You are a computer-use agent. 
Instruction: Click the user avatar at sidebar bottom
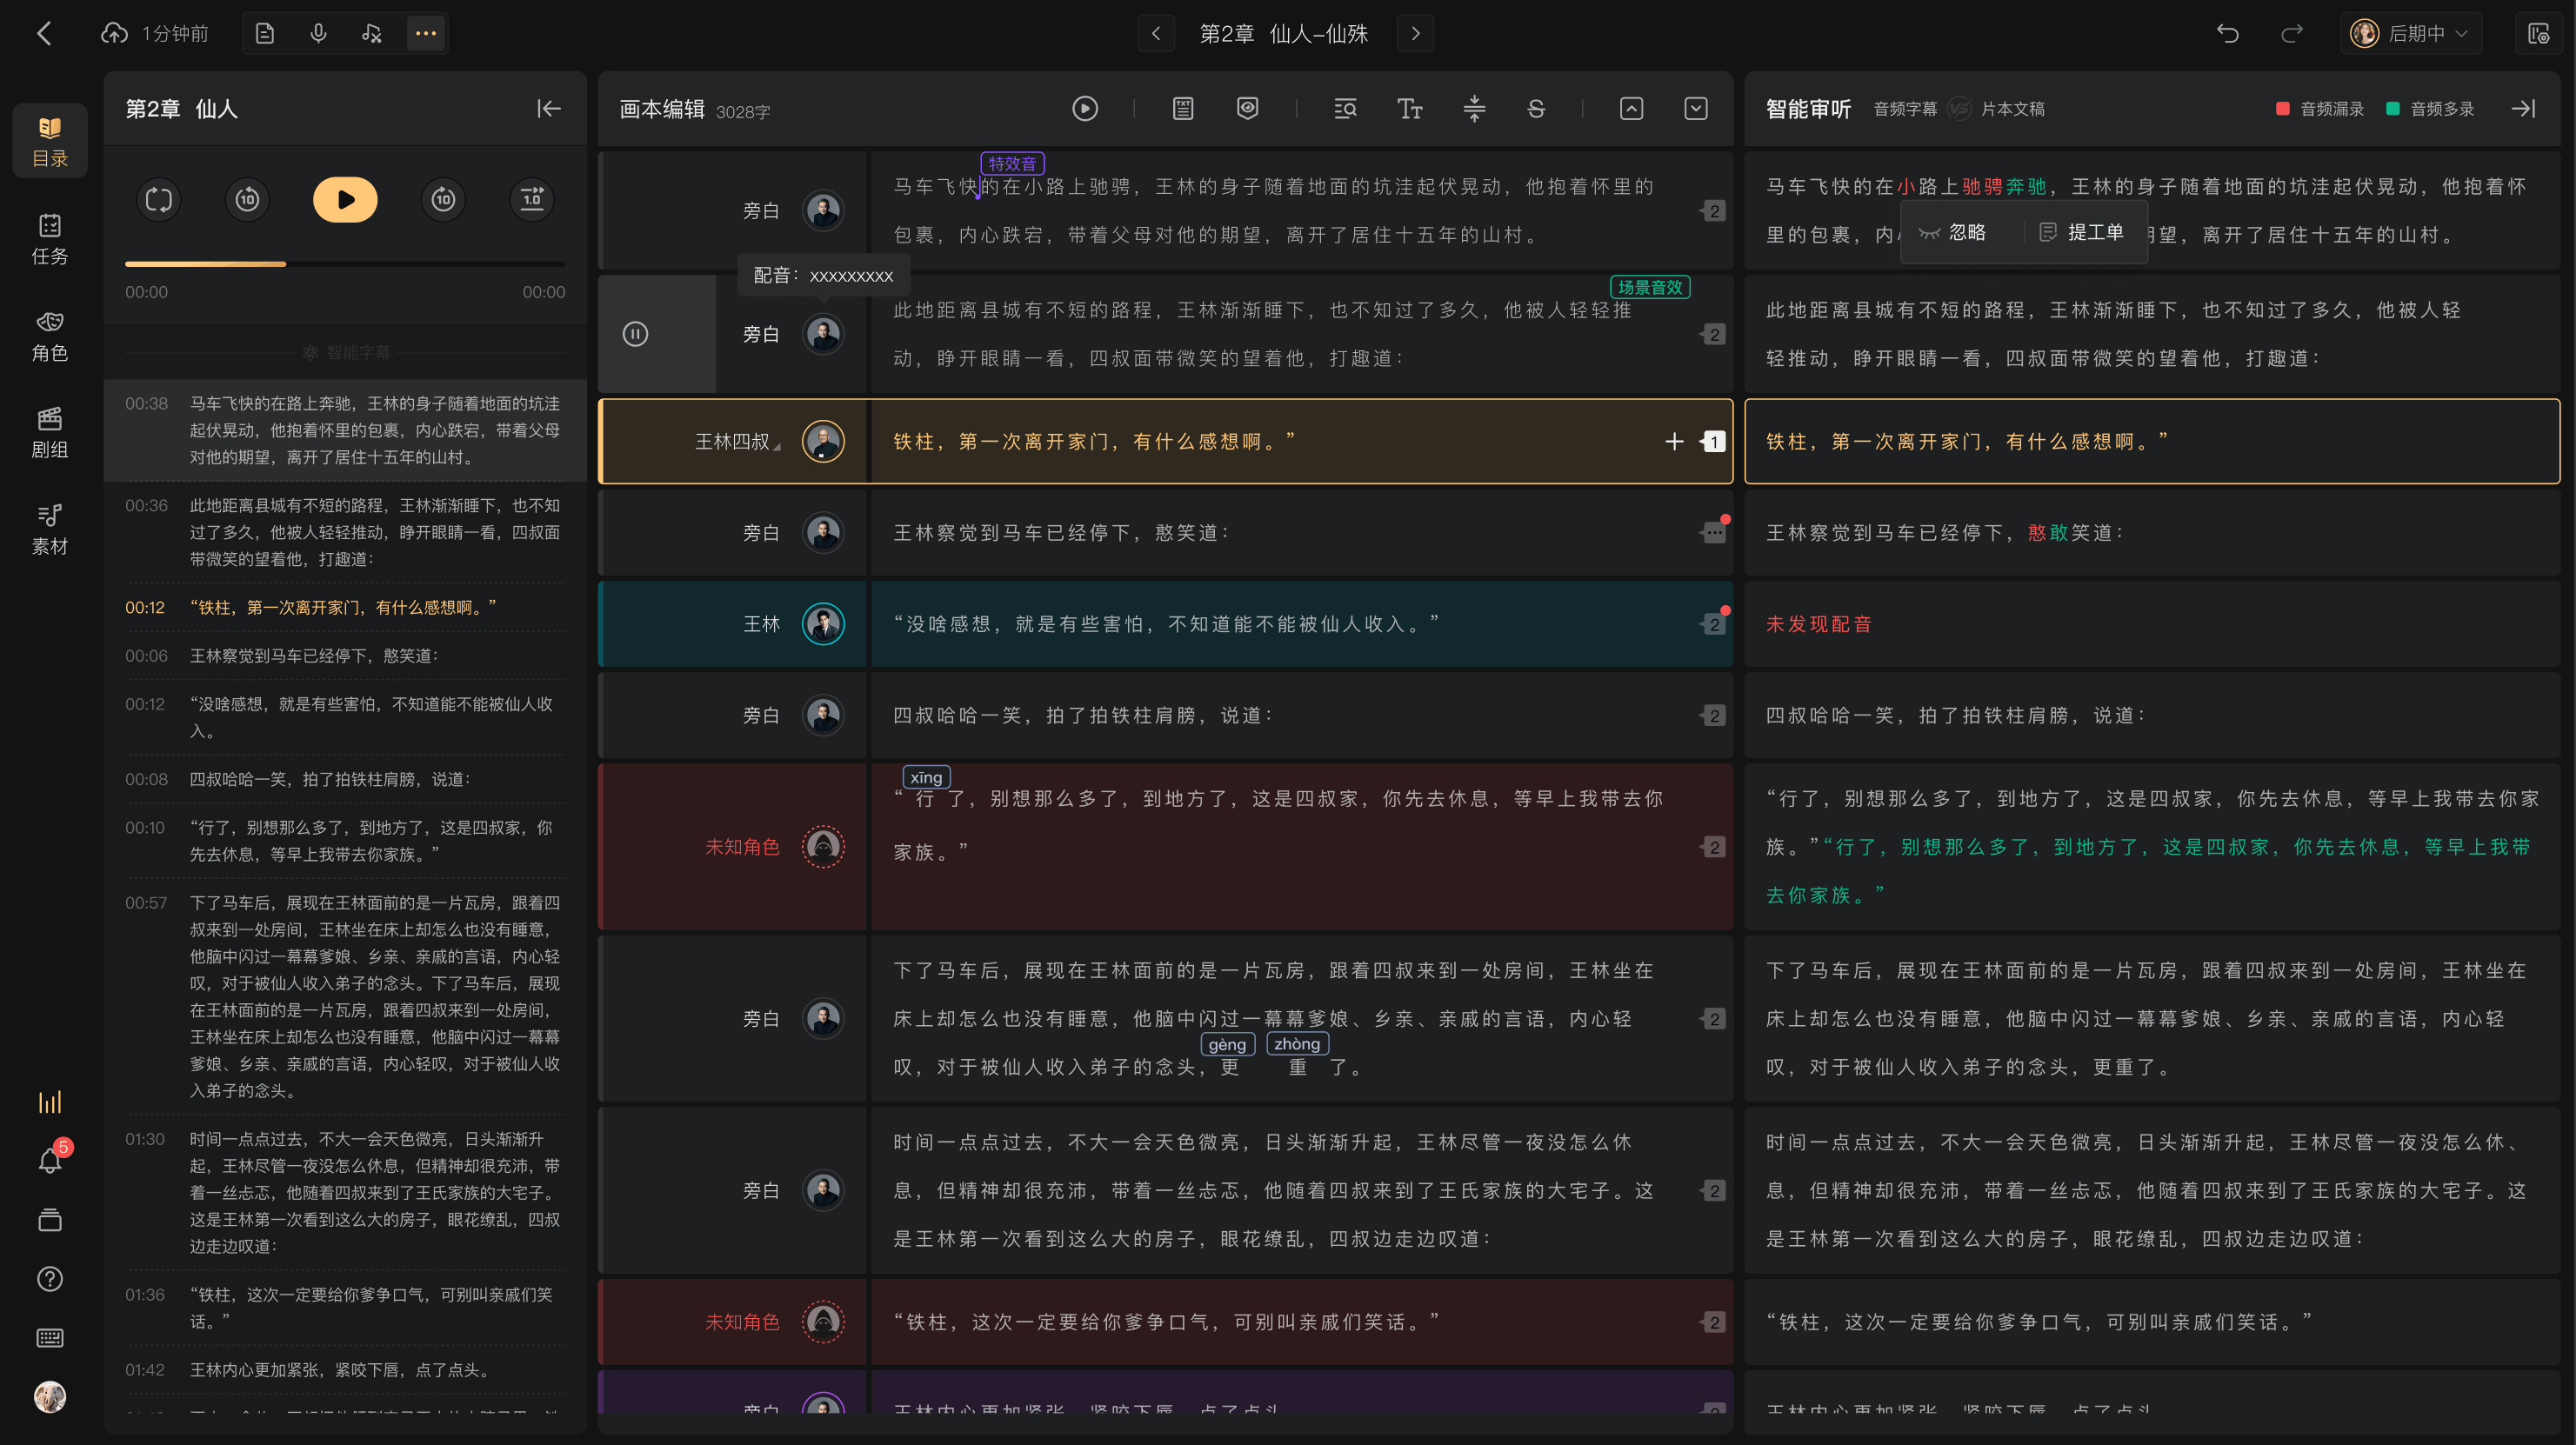point(50,1397)
